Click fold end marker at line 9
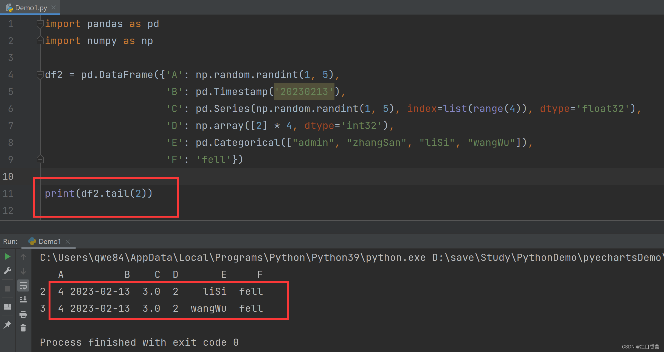Screen dimensions: 664x352 40,159
